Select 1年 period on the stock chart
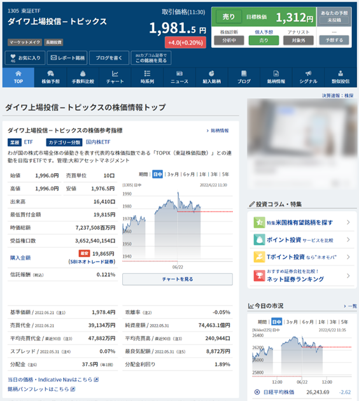The image size is (359, 401). pyautogui.click(x=203, y=174)
